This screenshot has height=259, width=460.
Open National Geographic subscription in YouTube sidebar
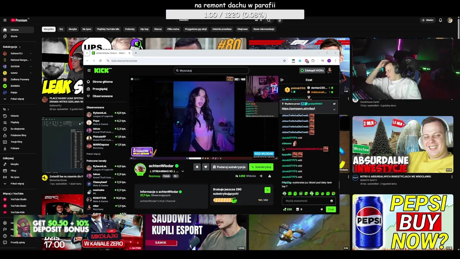click(17, 60)
